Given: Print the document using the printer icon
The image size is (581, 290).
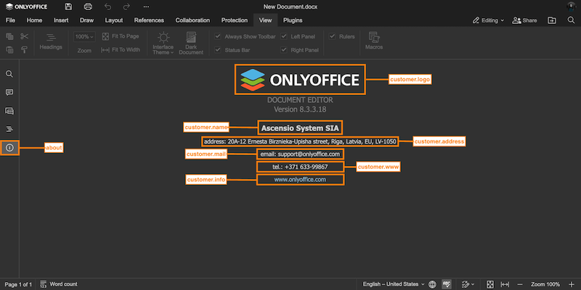Looking at the screenshot, I should click(x=88, y=7).
